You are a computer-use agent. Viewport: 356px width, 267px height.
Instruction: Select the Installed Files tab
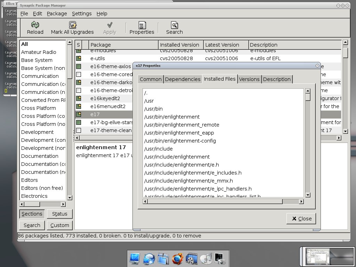pyautogui.click(x=220, y=79)
